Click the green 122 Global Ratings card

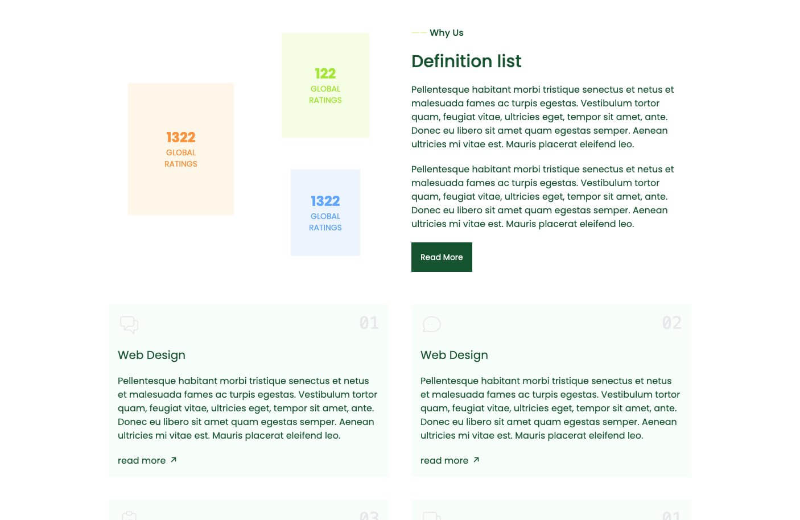pyautogui.click(x=325, y=85)
